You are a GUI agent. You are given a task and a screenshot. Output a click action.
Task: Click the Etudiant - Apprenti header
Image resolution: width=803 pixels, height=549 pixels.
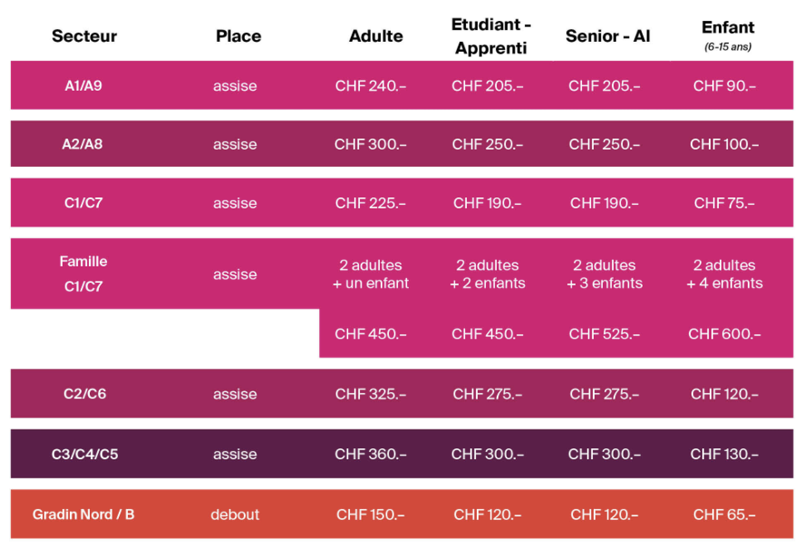click(x=490, y=37)
